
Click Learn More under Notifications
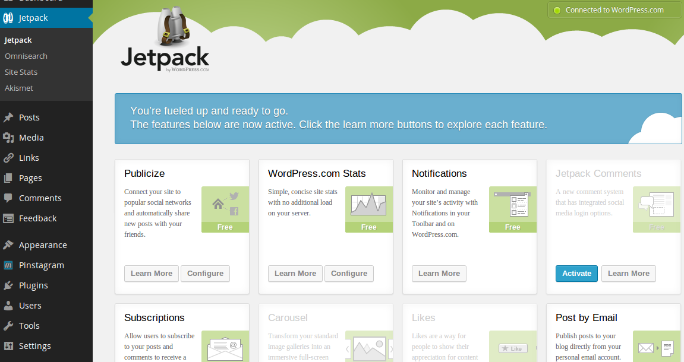(439, 274)
